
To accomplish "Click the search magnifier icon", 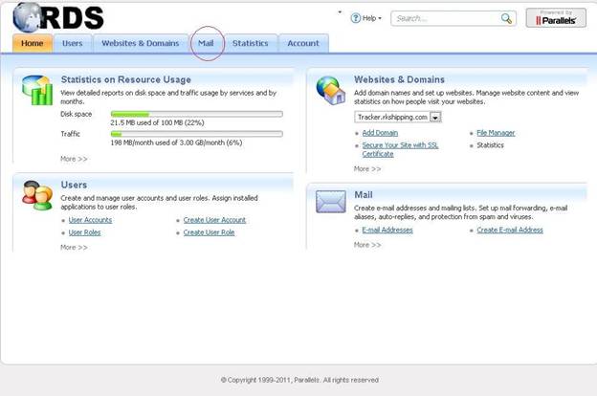I will (x=506, y=18).
